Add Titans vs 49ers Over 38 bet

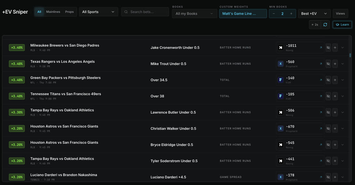tap(335, 96)
